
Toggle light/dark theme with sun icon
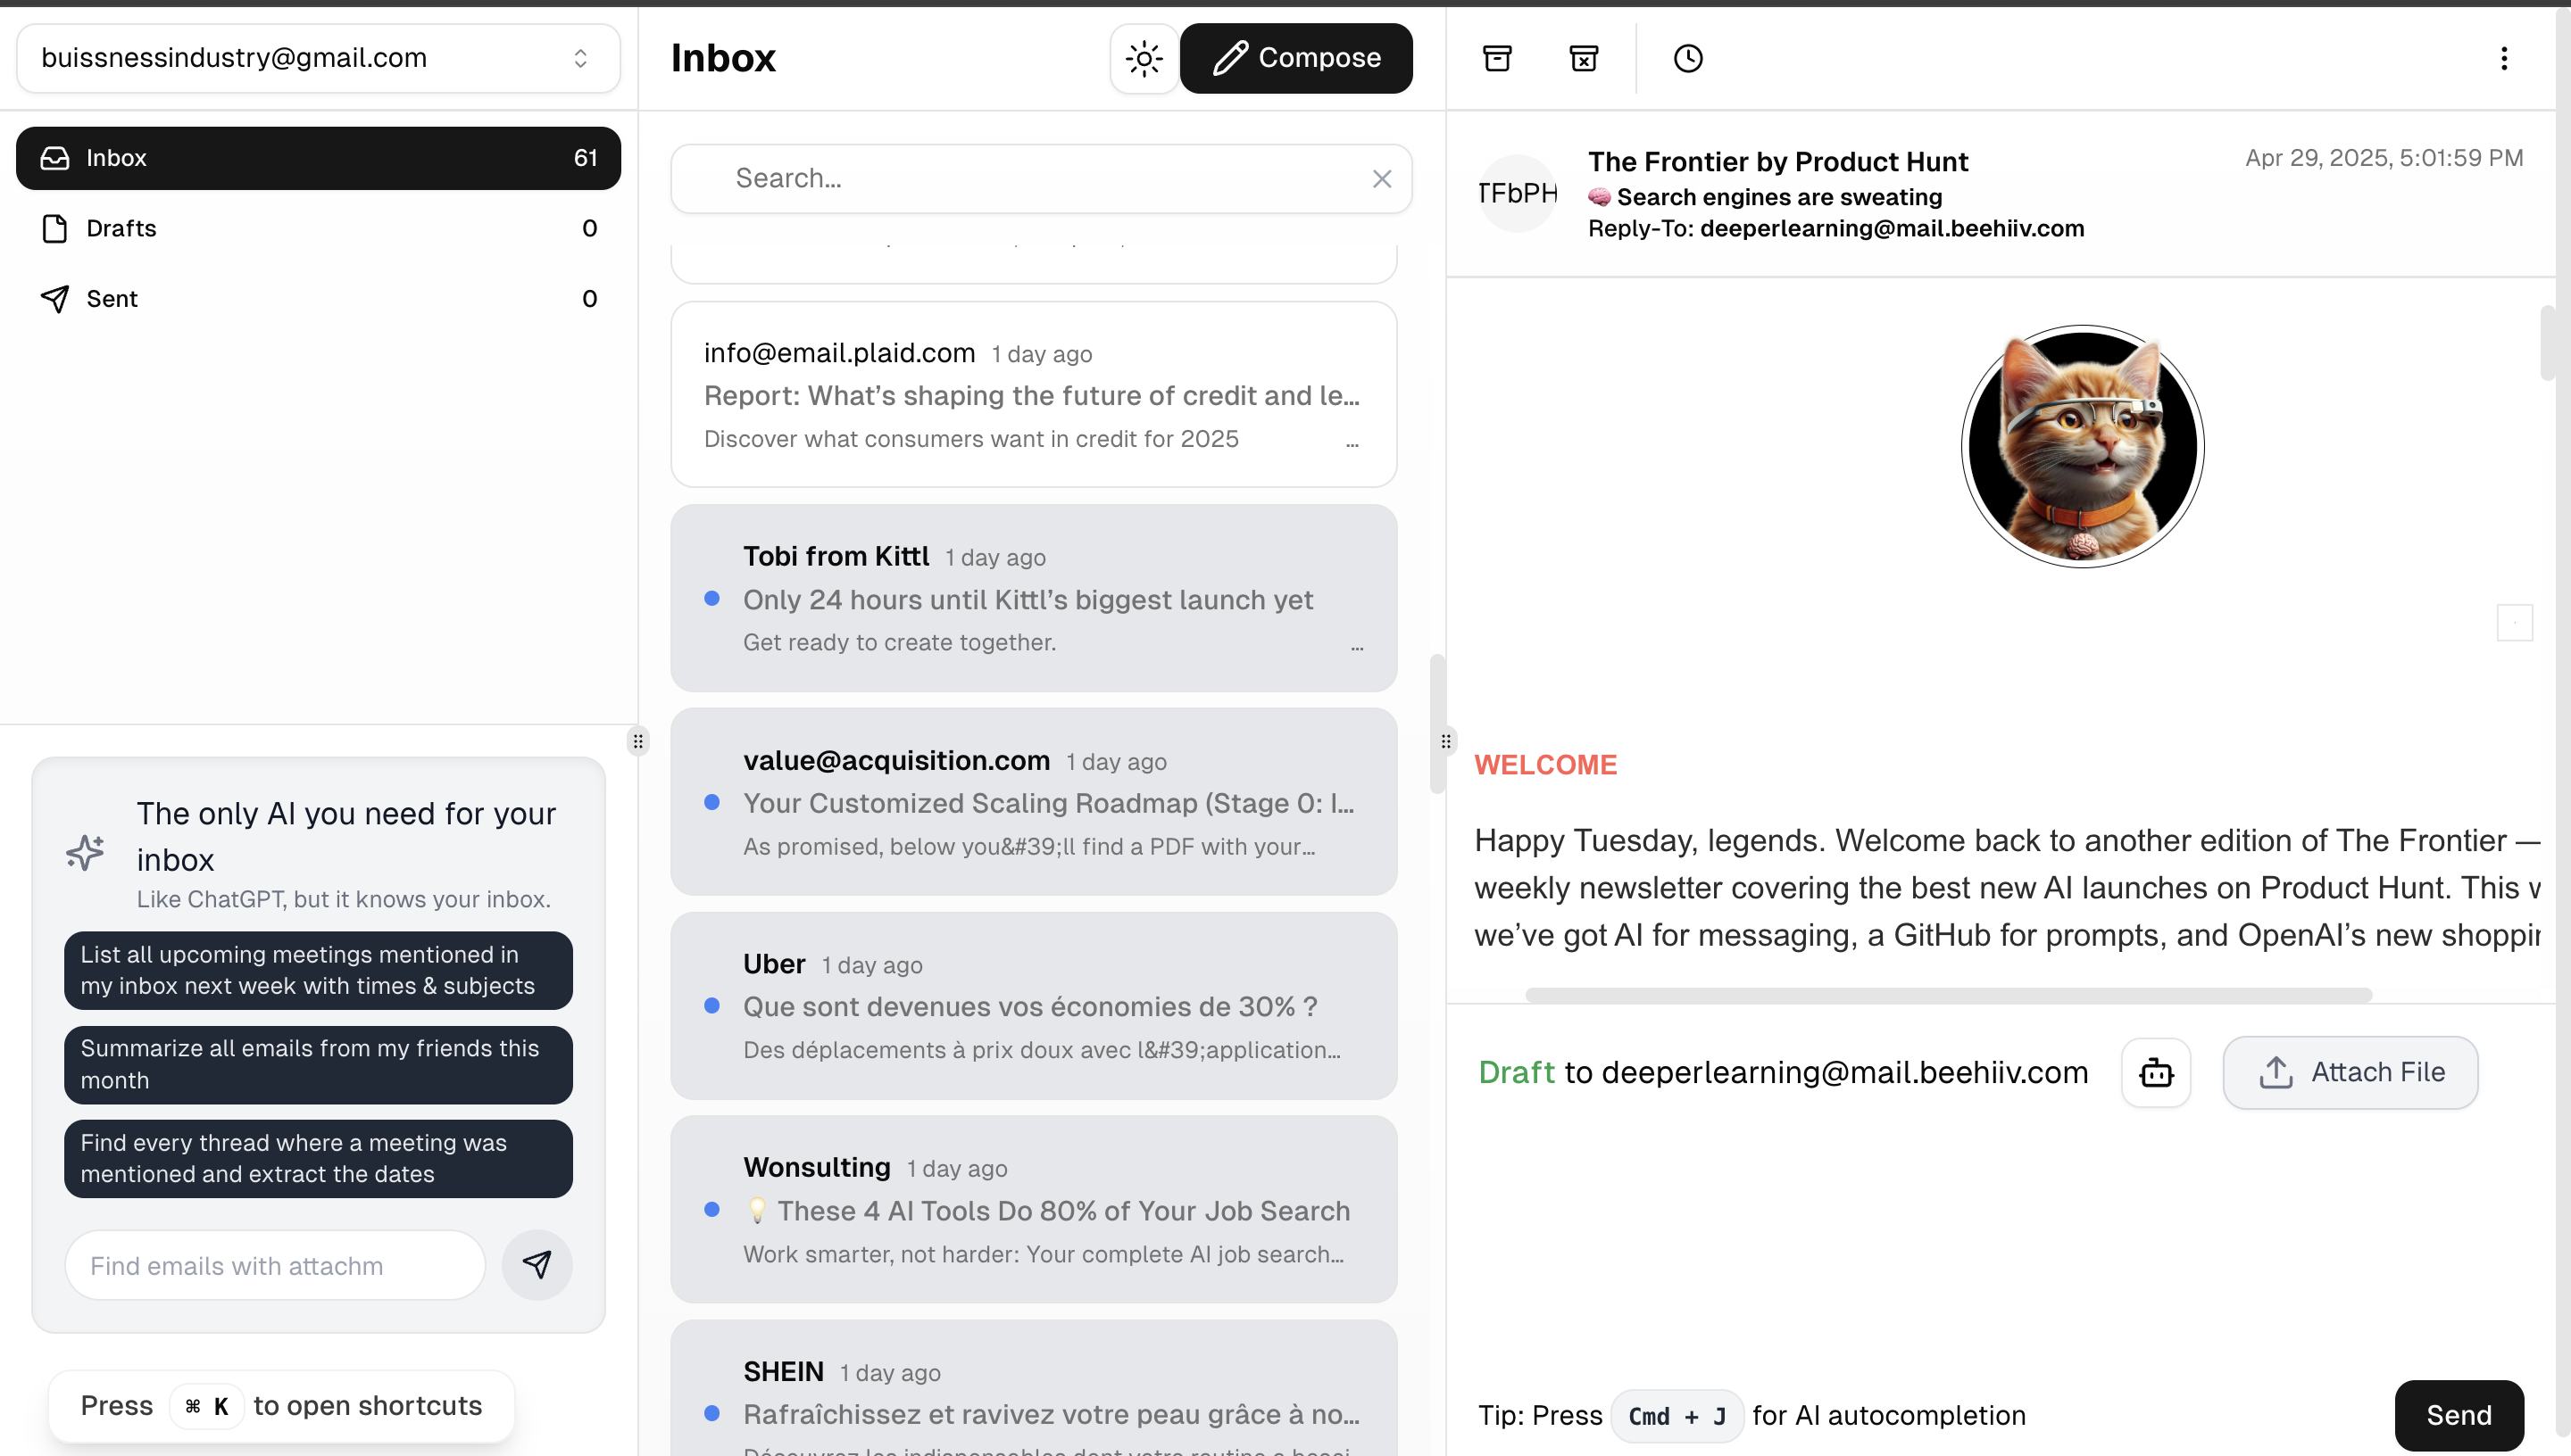click(x=1144, y=58)
